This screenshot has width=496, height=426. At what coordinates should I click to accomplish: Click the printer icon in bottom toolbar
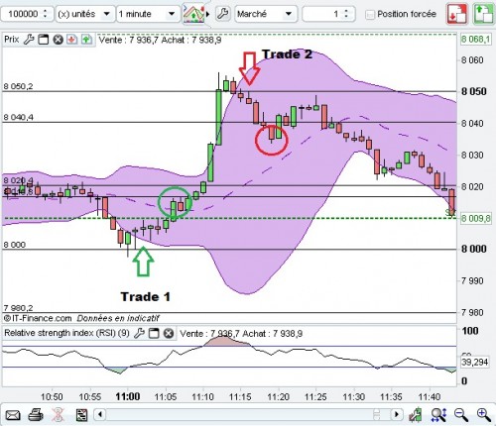tap(36, 415)
